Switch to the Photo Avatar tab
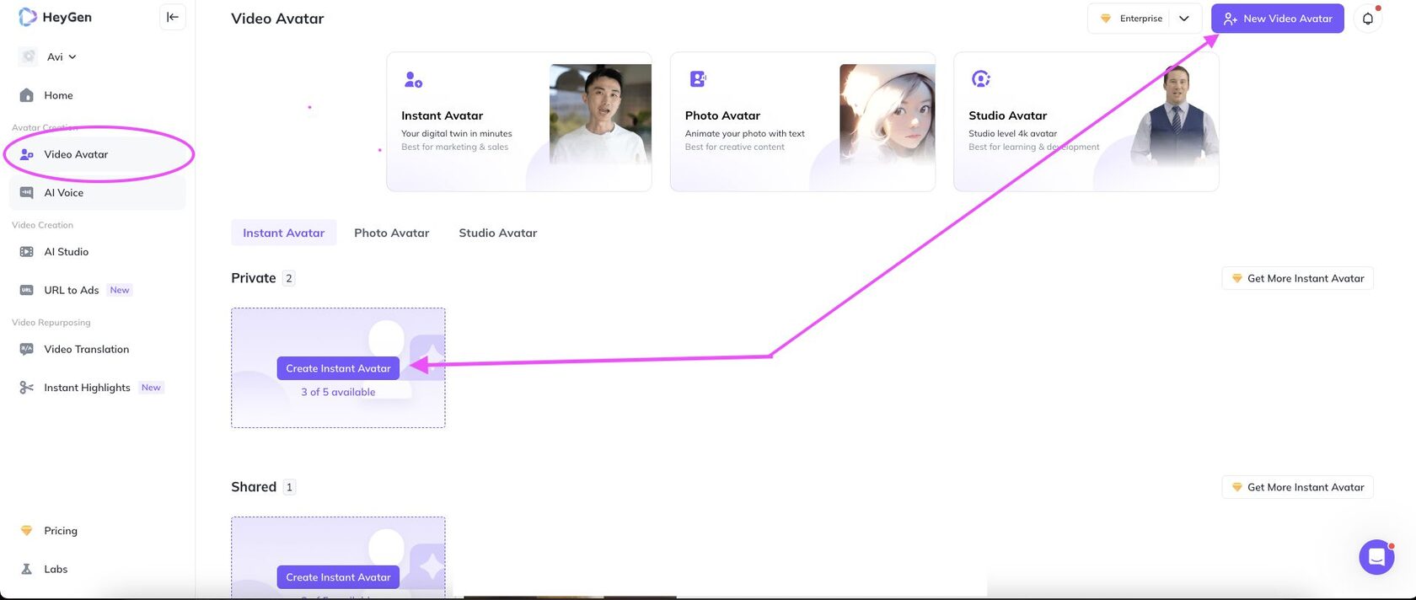 pyautogui.click(x=392, y=233)
